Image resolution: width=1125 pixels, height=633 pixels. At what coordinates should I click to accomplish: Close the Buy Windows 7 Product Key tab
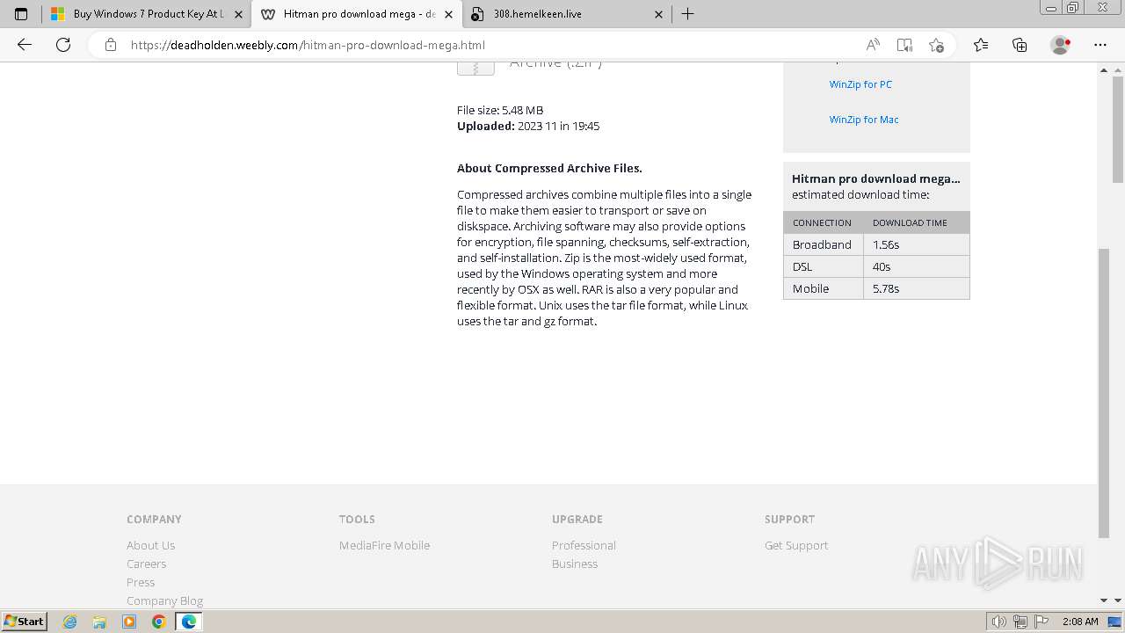[238, 14]
